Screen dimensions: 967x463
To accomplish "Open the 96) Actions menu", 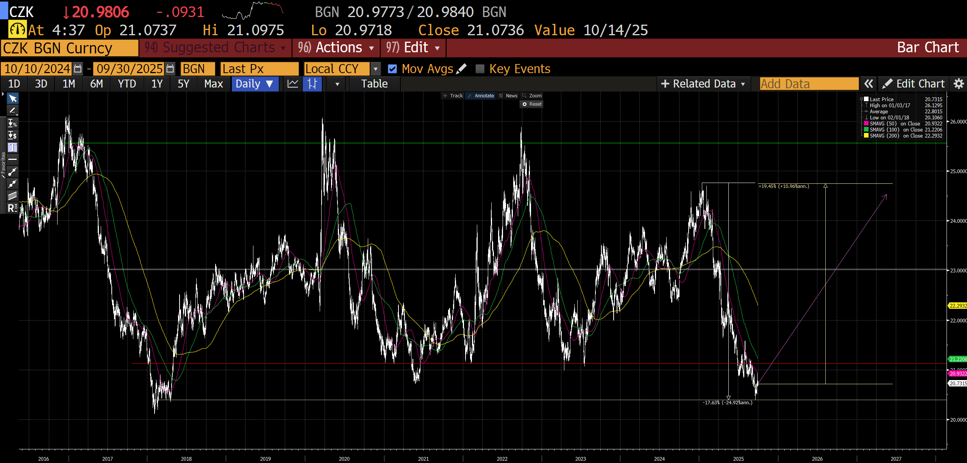I will tap(336, 48).
